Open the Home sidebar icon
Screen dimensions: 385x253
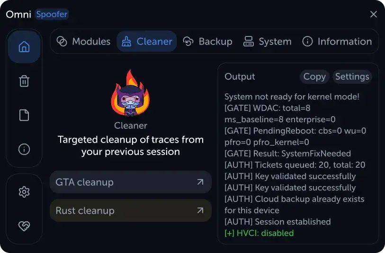(x=24, y=47)
